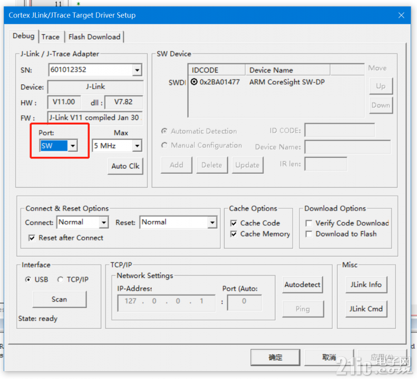
Task: Click the SW Device Name input field
Action: pos(347,147)
